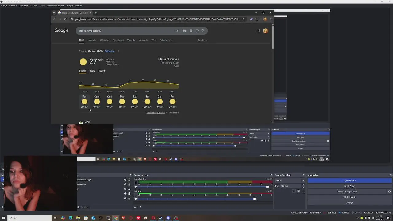This screenshot has height=221, width=393.
Task: Click Kaydı Başlat to start recording
Action: pyautogui.click(x=349, y=186)
